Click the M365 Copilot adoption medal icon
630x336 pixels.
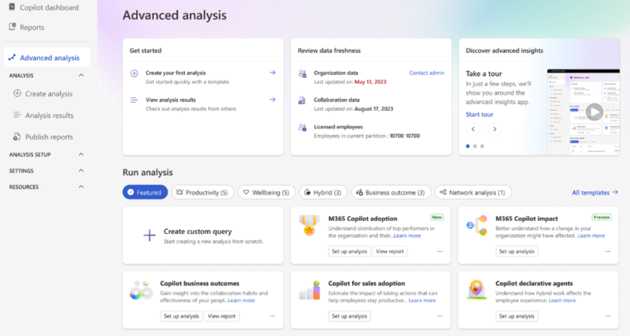click(x=310, y=225)
